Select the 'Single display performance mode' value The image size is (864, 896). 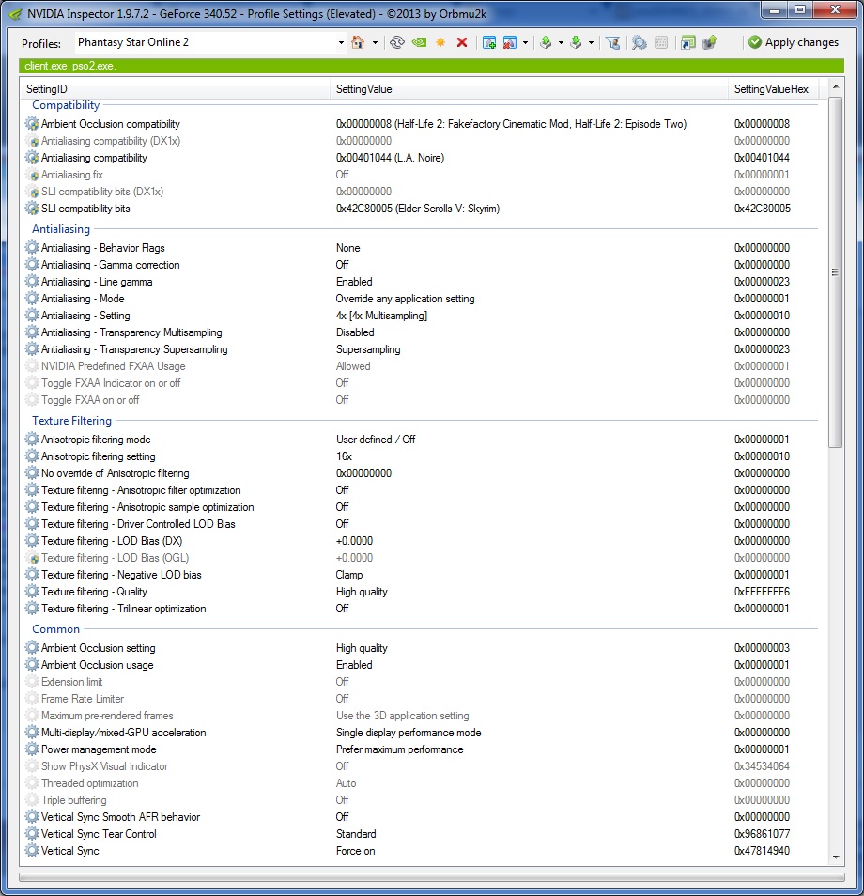409,733
